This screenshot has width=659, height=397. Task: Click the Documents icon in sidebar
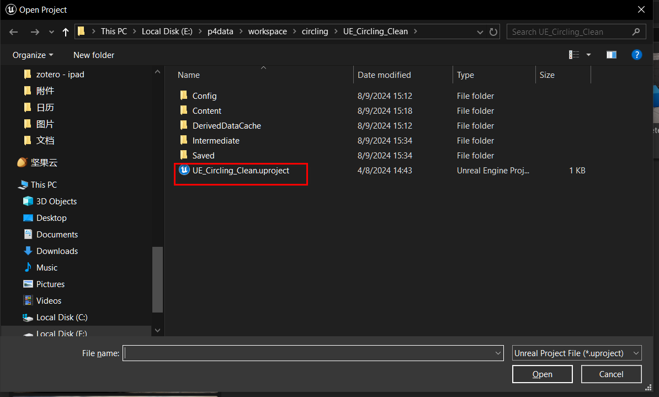28,234
